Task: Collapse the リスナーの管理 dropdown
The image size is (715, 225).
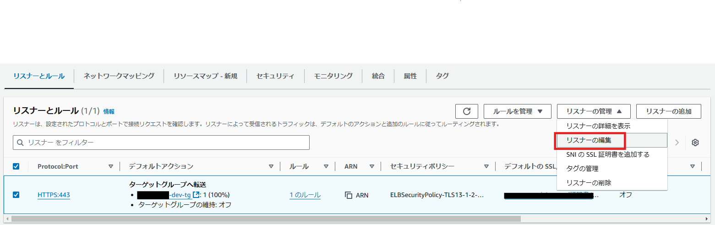Action: [594, 111]
